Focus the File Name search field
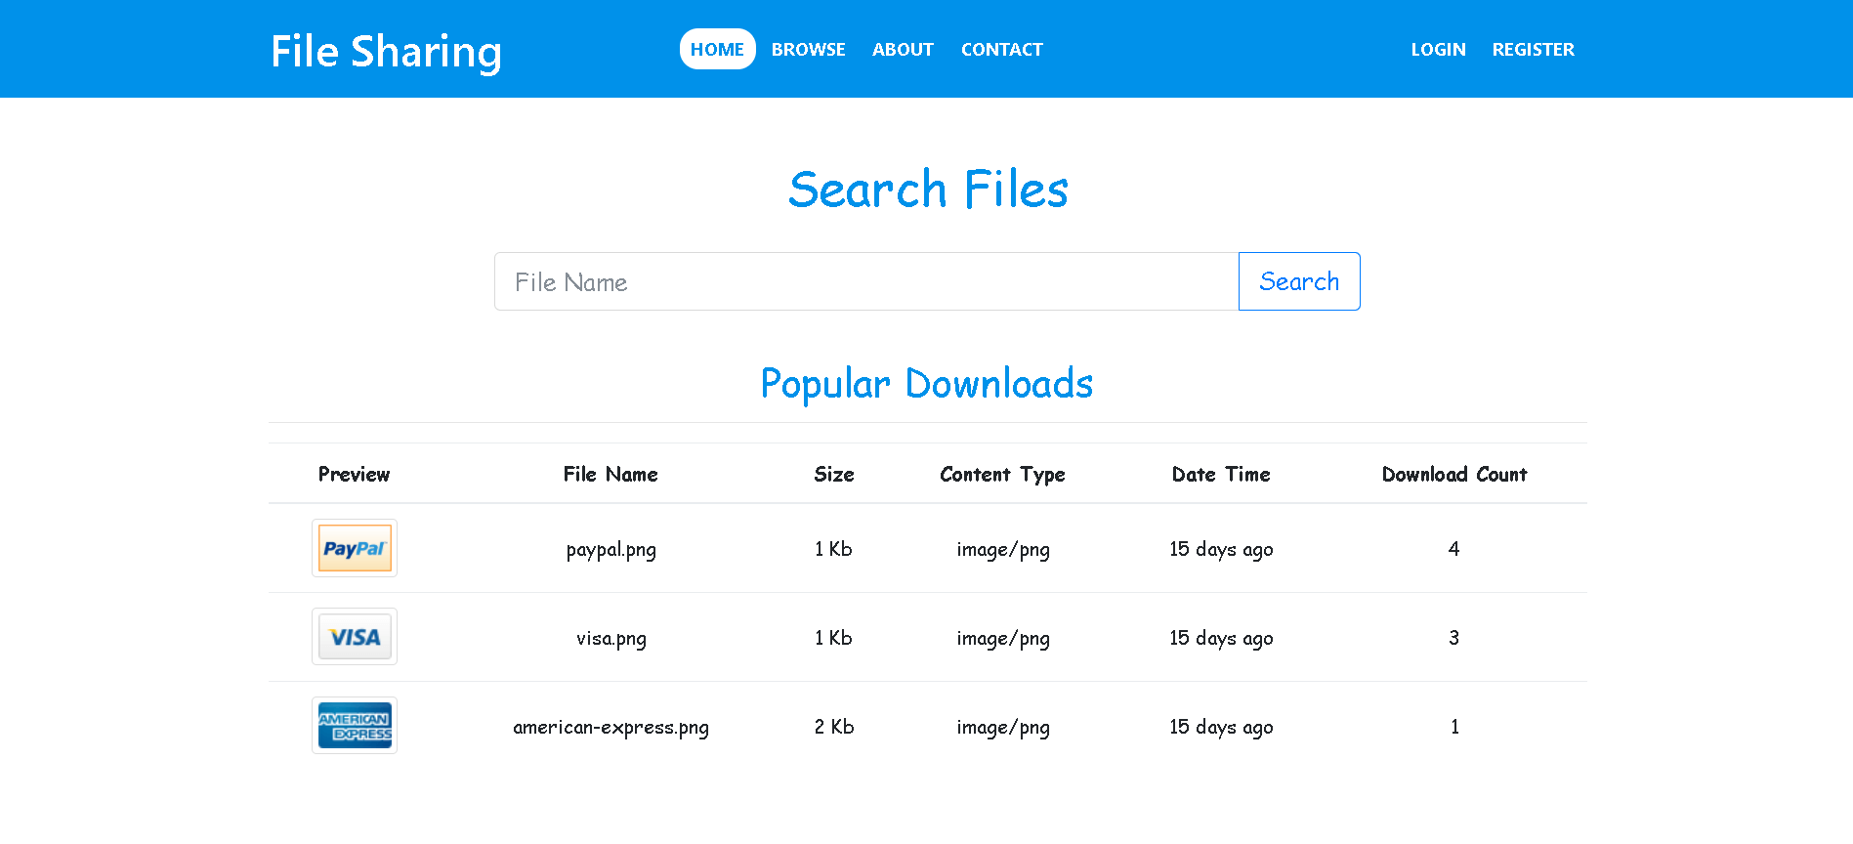The image size is (1853, 844). click(866, 281)
